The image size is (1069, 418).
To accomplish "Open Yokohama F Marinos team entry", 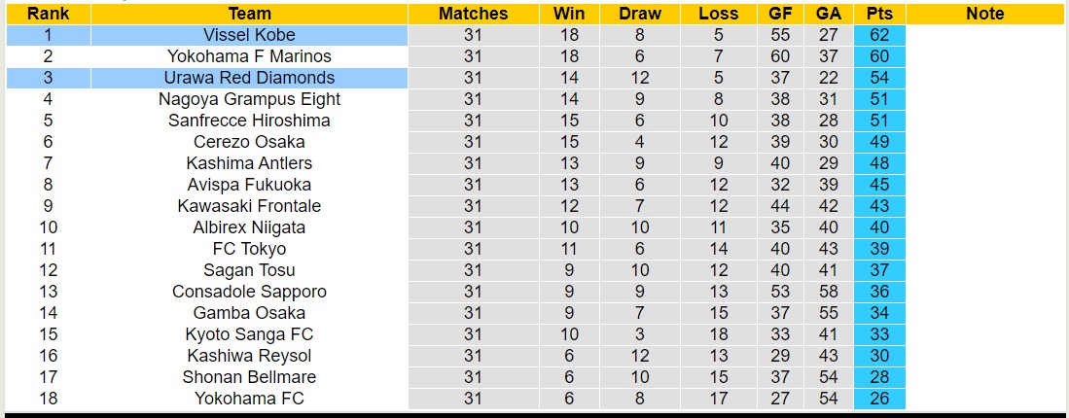I will (250, 56).
